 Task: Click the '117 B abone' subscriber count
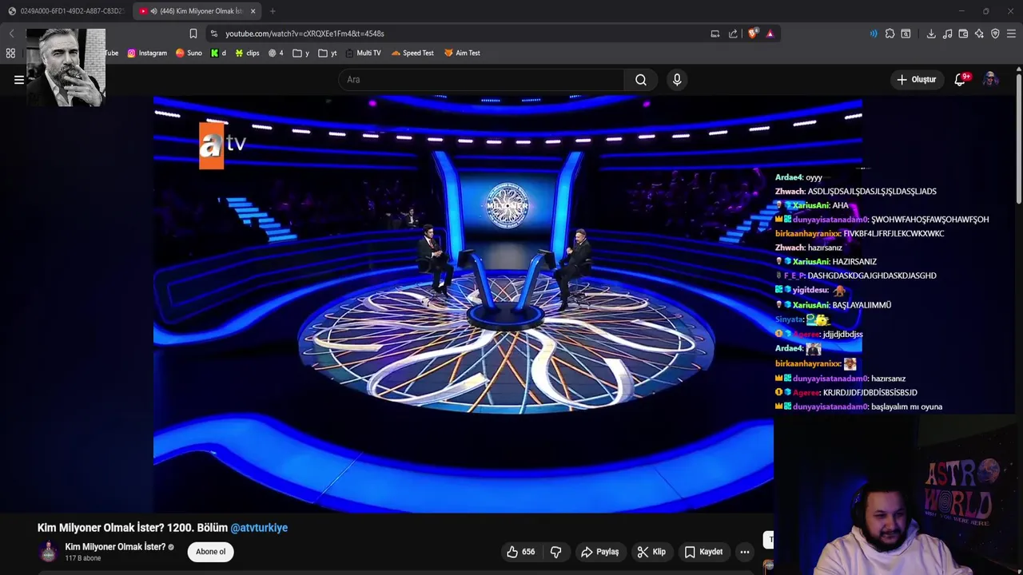click(x=83, y=558)
